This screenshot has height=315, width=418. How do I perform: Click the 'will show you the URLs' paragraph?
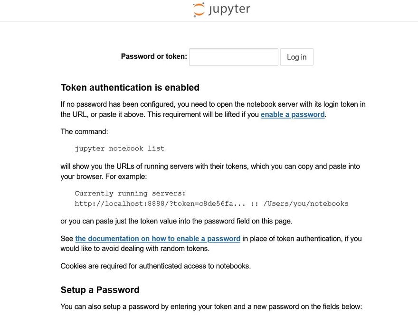point(210,167)
